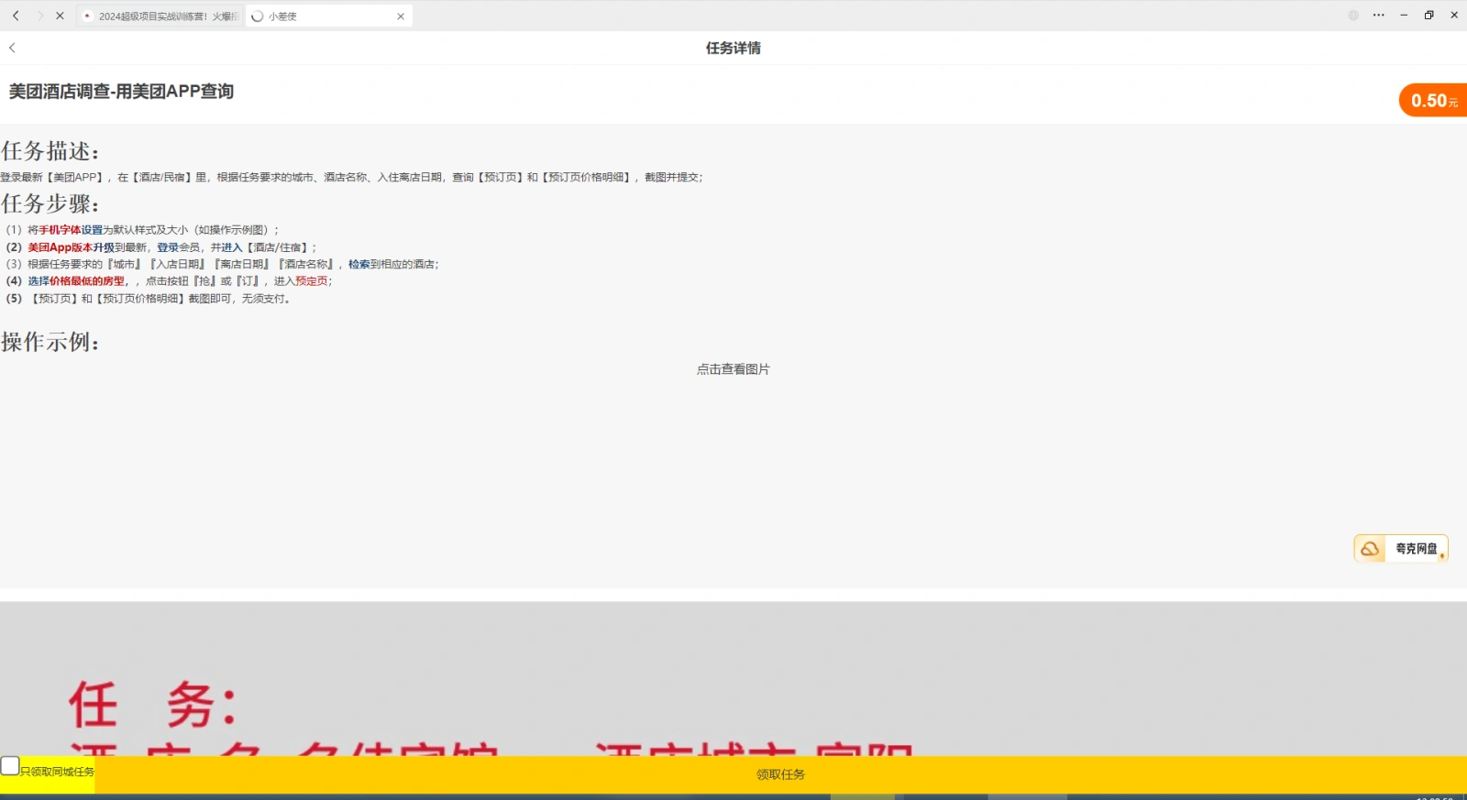Click step 5 text about 预订页价格明细

[x=149, y=299]
